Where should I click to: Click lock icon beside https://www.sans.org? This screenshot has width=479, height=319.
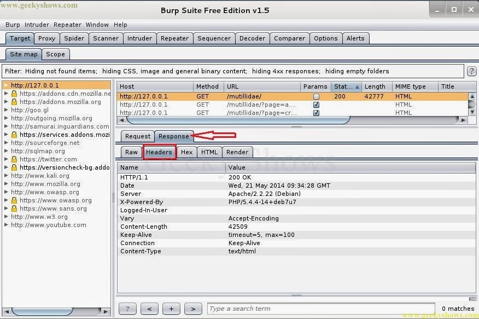(14, 208)
